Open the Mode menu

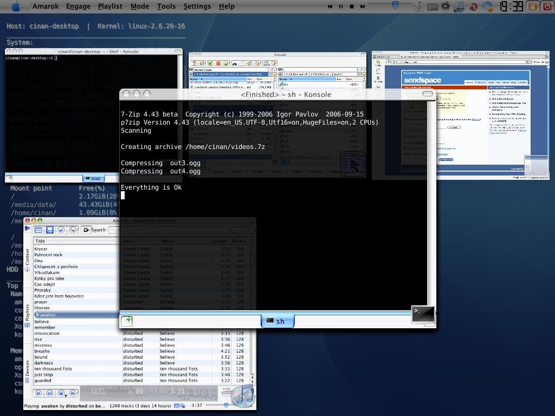tap(139, 6)
